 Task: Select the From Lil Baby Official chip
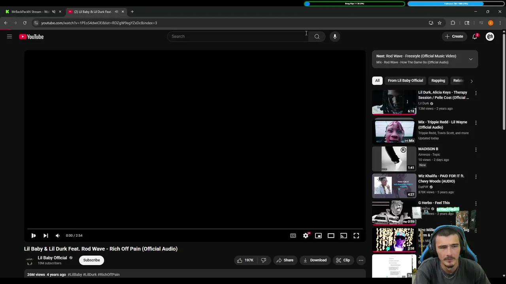[405, 80]
